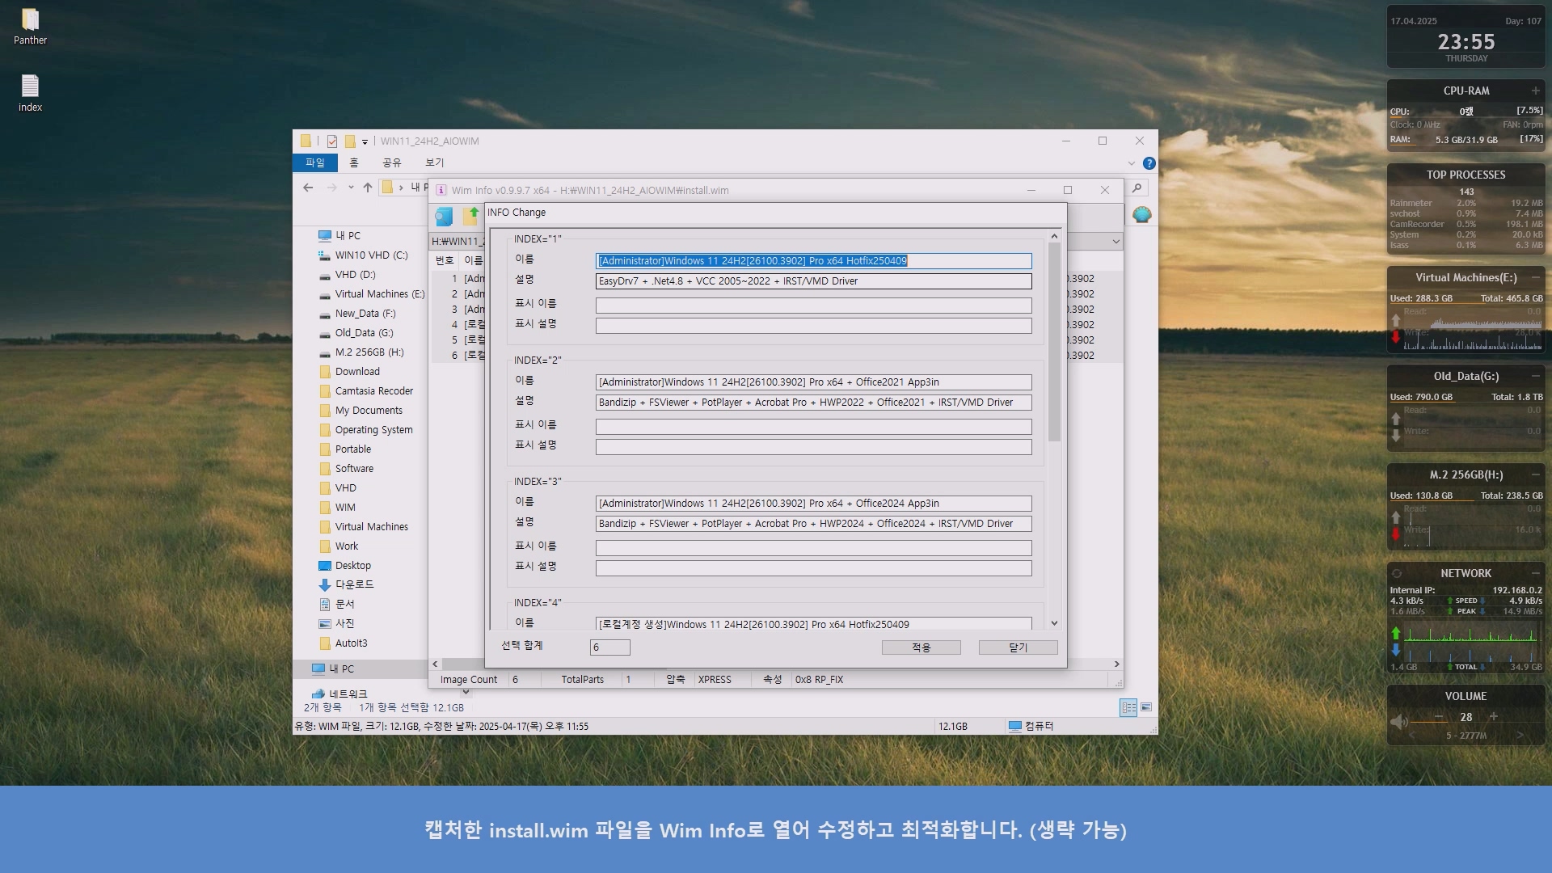This screenshot has height=873, width=1552.
Task: Click the properties checkmark icon in quick access toolbar
Action: pos(332,141)
